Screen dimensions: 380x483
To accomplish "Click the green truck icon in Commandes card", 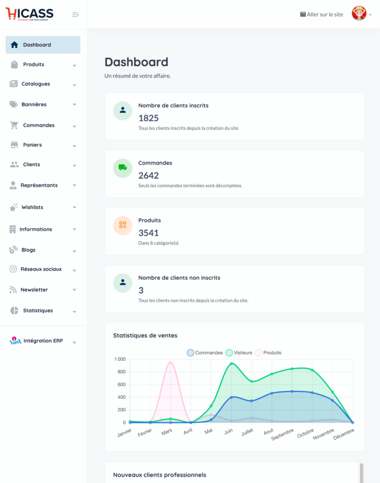I will coord(123,167).
